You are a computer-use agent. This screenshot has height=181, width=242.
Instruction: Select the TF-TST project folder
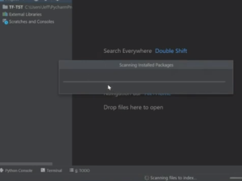16,7
